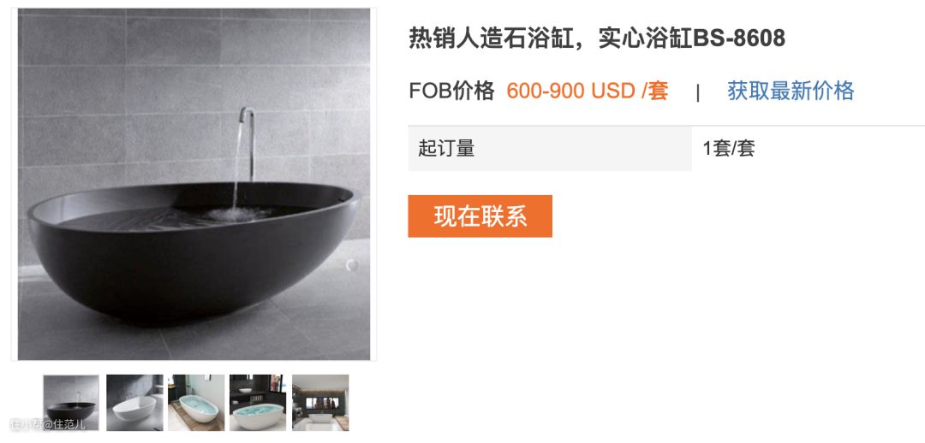Click the water splash inside the tub

click(236, 213)
